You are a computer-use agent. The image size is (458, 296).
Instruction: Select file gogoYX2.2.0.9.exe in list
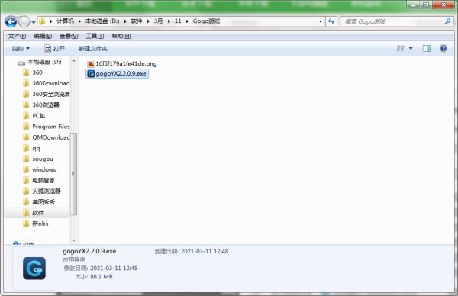pyautogui.click(x=118, y=73)
